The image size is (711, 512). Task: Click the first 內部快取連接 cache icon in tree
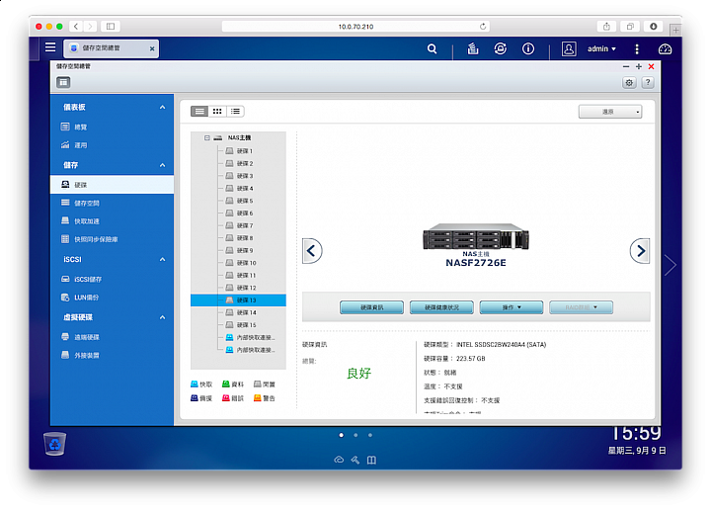tap(229, 337)
